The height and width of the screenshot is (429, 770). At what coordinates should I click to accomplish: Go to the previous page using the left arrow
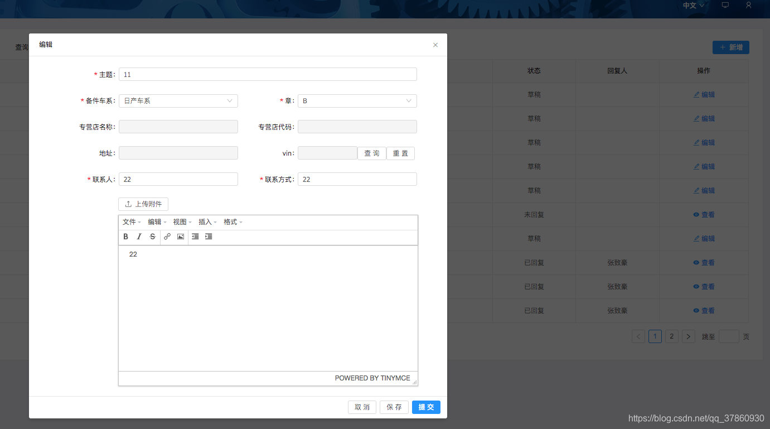tap(638, 336)
